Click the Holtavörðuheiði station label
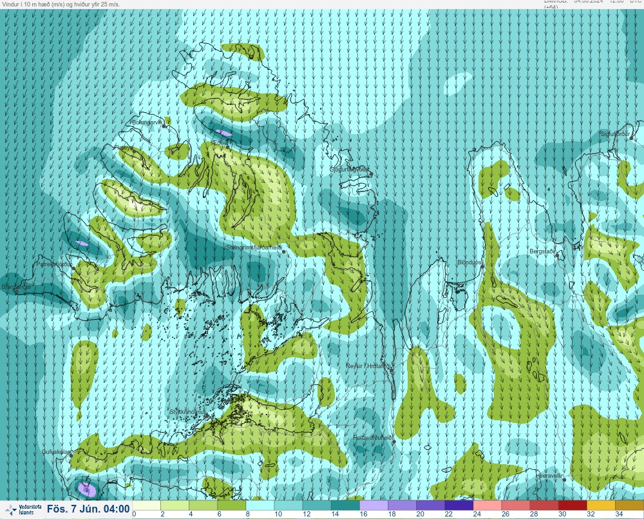Screen dimensions: 644x519 point(372,438)
